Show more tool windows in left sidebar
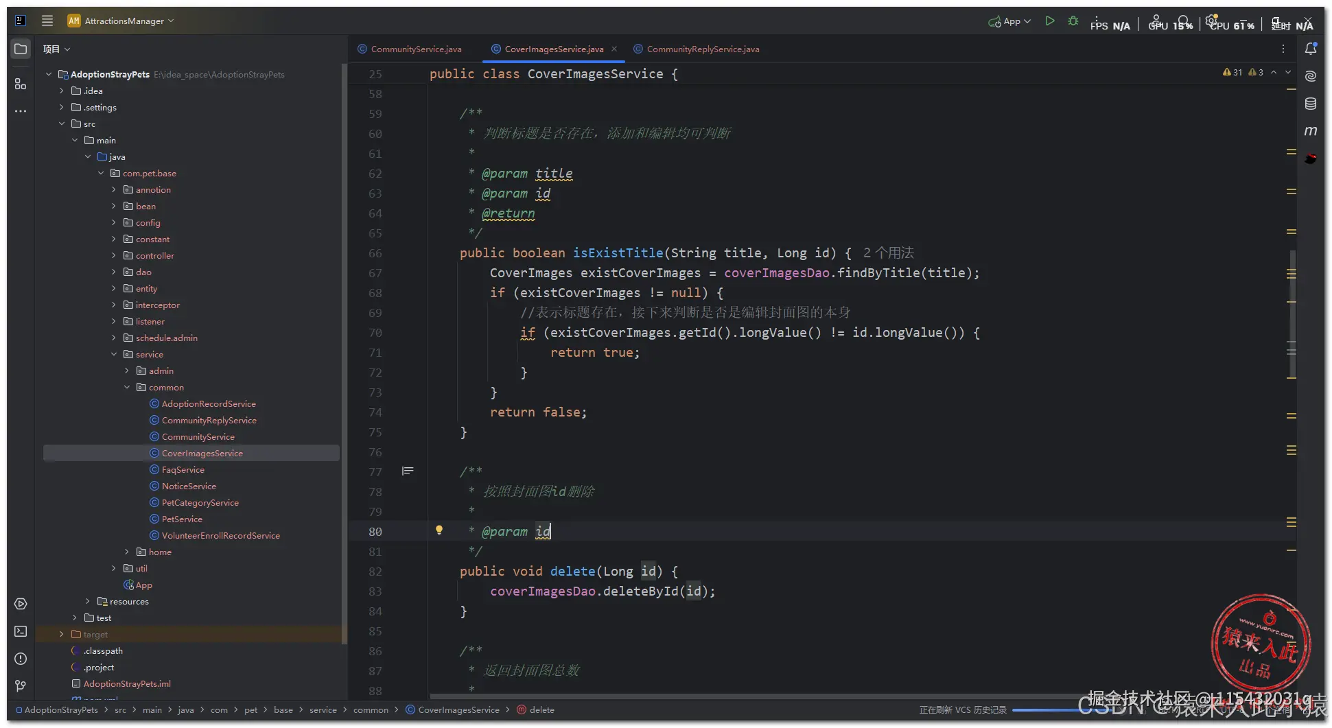This screenshot has height=728, width=1332. (21, 111)
